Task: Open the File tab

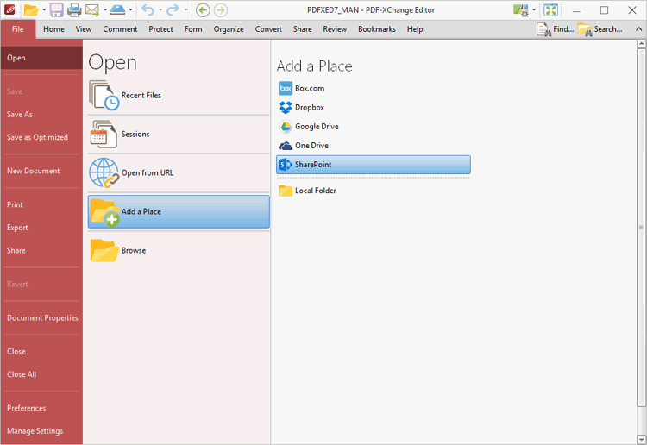Action: (18, 29)
